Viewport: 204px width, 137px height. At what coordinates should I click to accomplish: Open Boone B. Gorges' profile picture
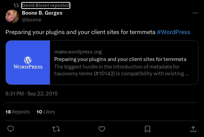(12, 16)
